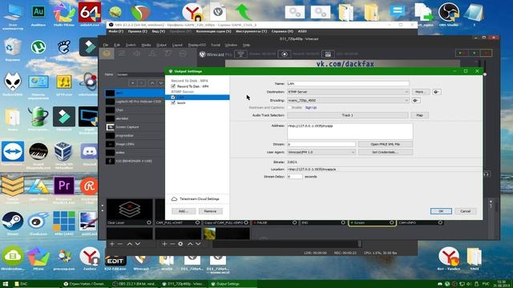Viewport: 513px width, 288px height.
Task: Click Wirecast record button icon in toolbar
Action: coord(285,54)
